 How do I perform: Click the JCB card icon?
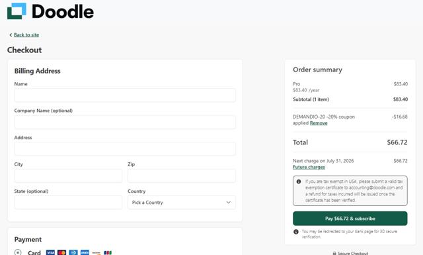(108, 252)
